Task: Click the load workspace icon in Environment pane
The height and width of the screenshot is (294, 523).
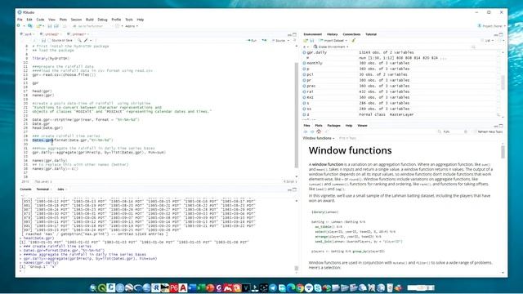Action: [x=306, y=40]
